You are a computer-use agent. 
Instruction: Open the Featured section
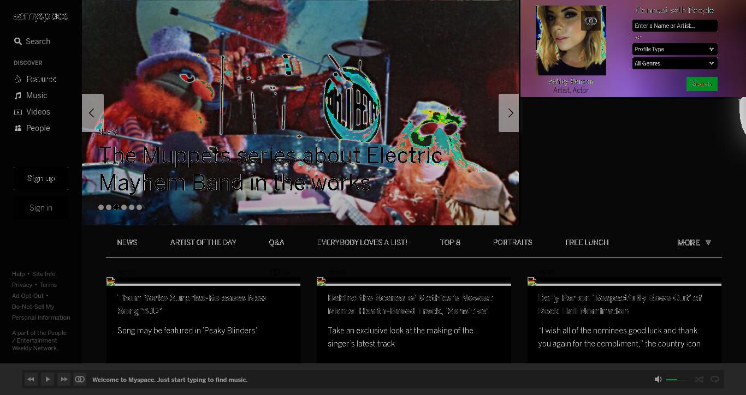(x=35, y=79)
